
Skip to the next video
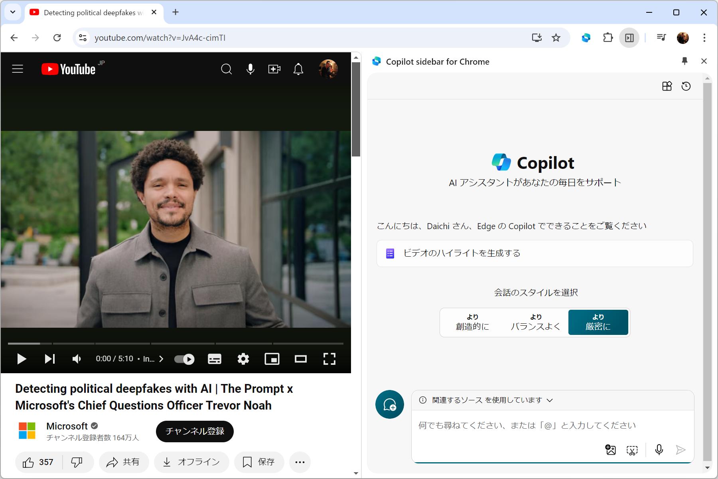tap(50, 359)
